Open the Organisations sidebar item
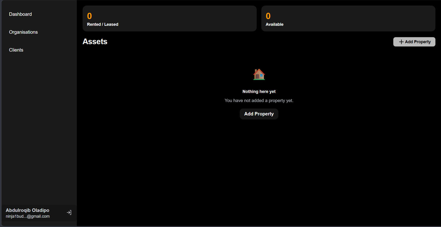Image resolution: width=441 pixels, height=227 pixels. point(23,32)
